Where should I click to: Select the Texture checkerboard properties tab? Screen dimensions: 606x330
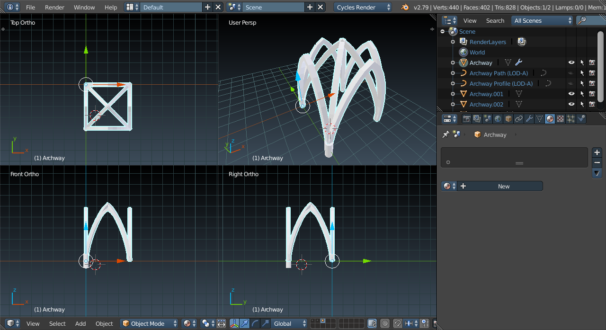tap(560, 119)
